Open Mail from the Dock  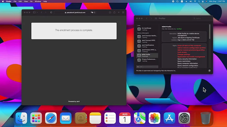coord(66,118)
